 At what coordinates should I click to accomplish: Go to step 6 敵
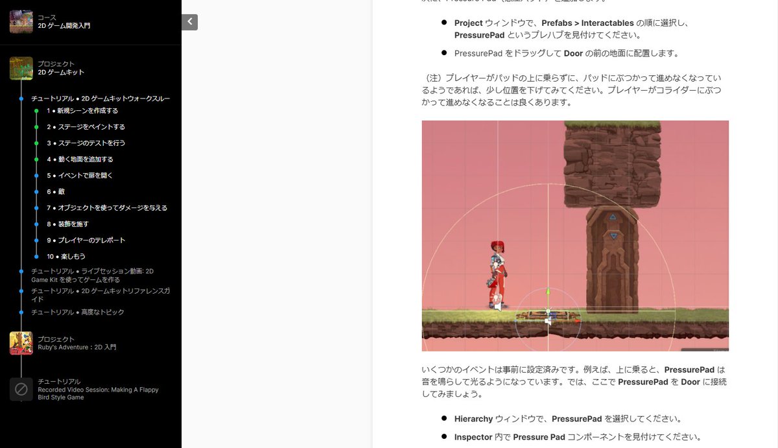(x=56, y=192)
